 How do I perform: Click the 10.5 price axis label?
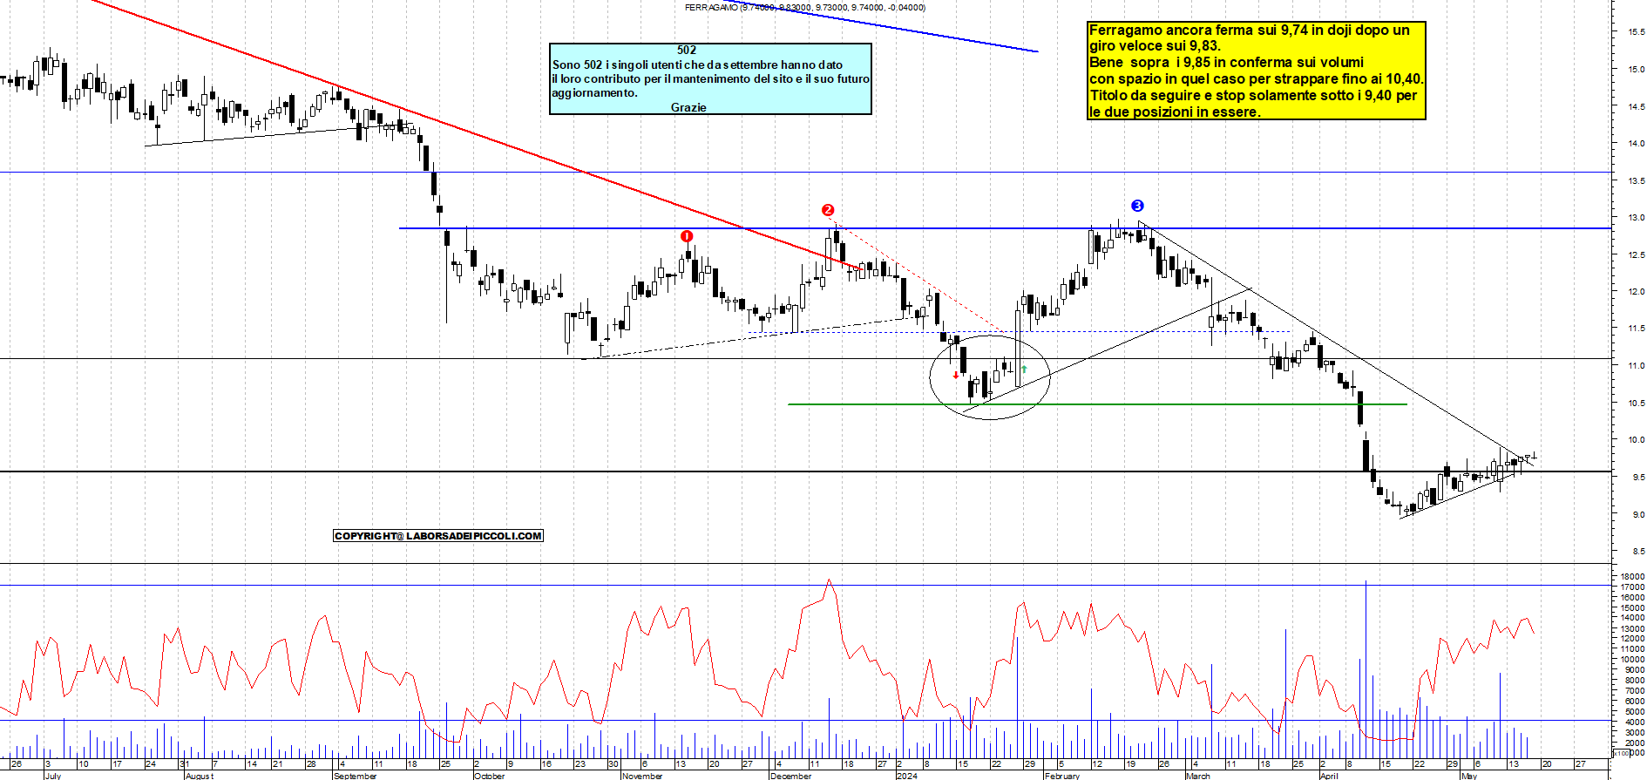[x=1636, y=403]
